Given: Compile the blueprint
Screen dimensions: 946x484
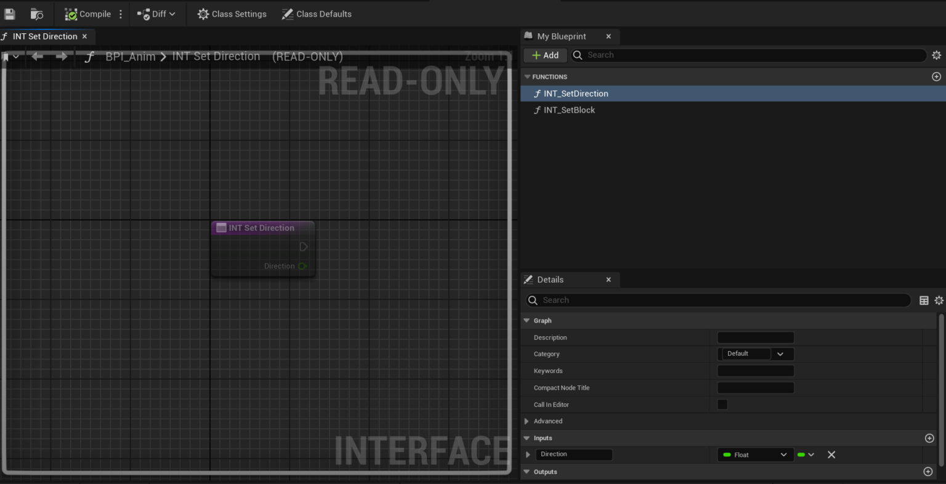Looking at the screenshot, I should point(86,14).
